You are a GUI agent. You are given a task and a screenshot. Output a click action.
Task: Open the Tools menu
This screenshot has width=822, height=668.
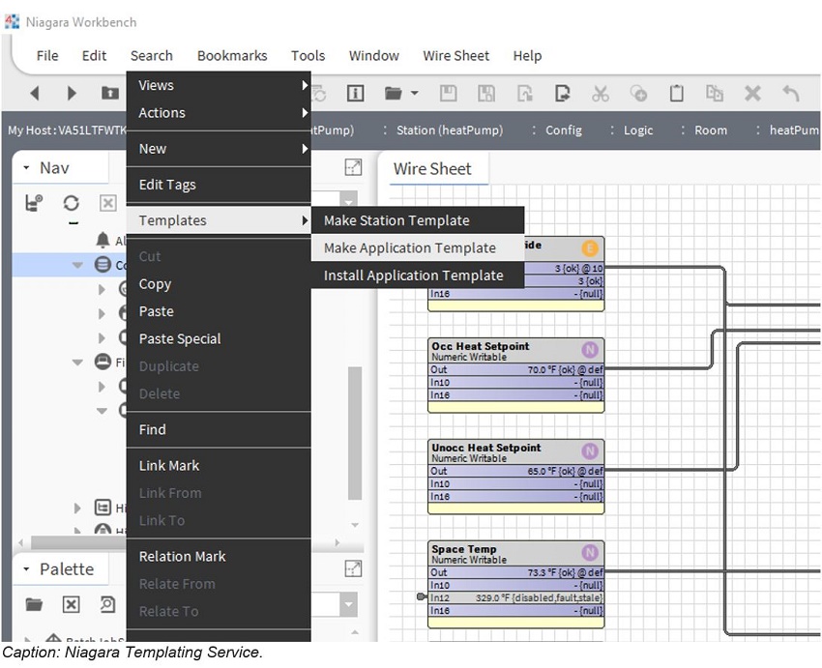click(308, 55)
